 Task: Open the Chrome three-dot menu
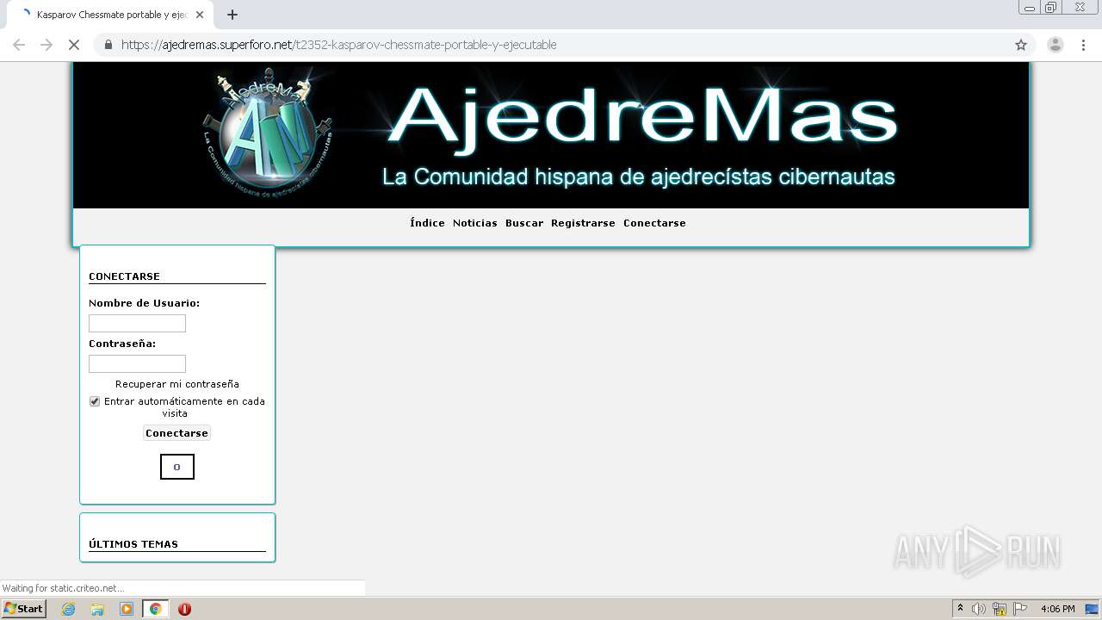coord(1084,45)
